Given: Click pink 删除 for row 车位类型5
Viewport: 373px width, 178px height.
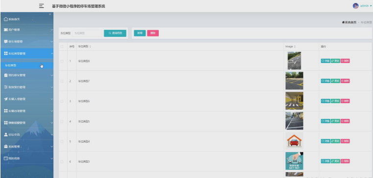Looking at the screenshot, I should [345, 121].
